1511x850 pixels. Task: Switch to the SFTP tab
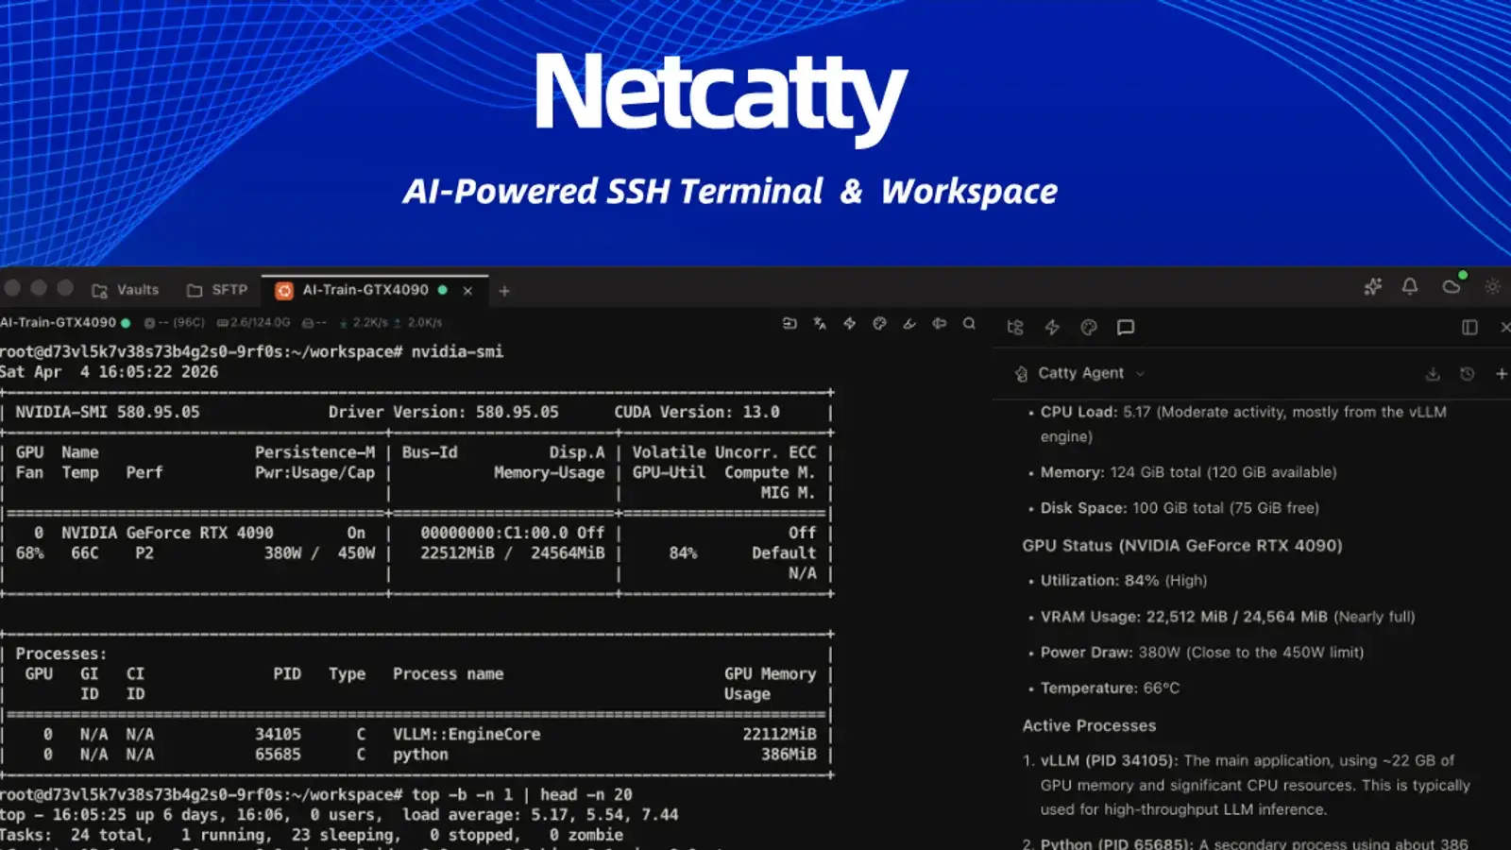(217, 290)
